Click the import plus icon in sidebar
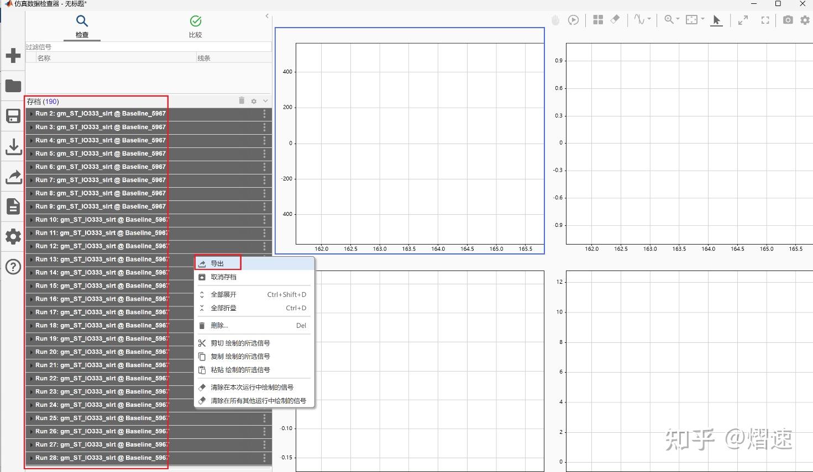Image resolution: width=813 pixels, height=472 pixels. pyautogui.click(x=13, y=56)
